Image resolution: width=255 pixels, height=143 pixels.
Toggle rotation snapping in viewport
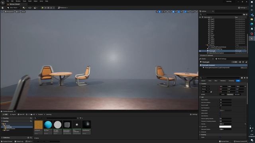179,12
